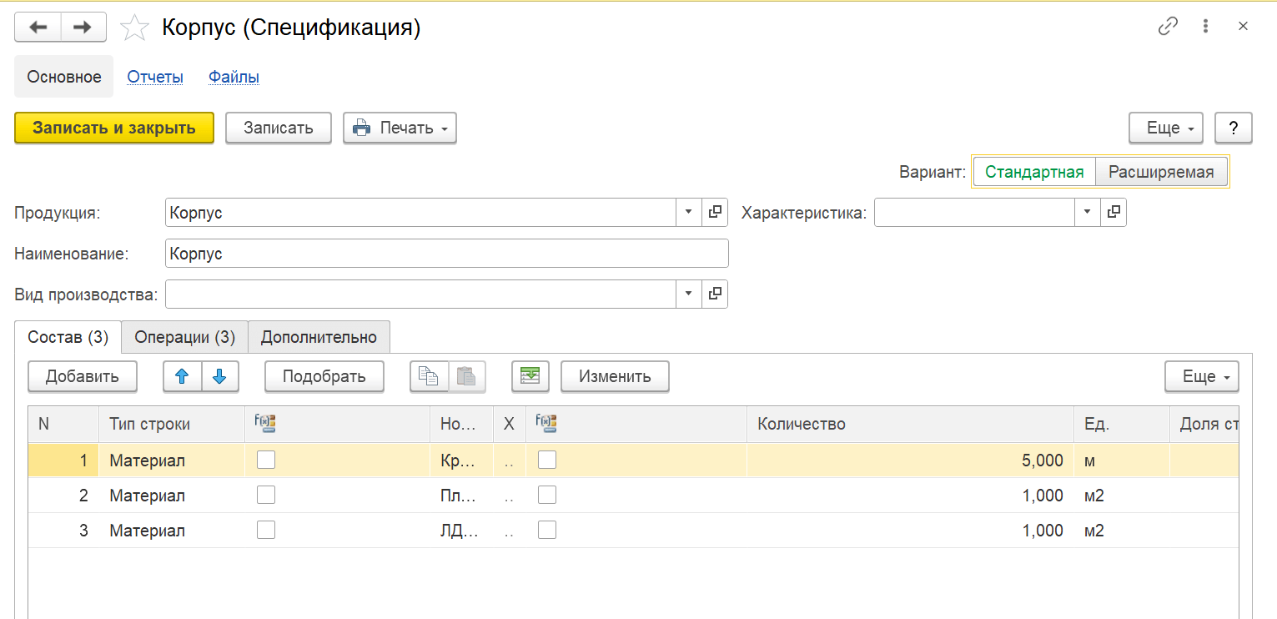Open the Печать dropdown menu

(x=400, y=128)
